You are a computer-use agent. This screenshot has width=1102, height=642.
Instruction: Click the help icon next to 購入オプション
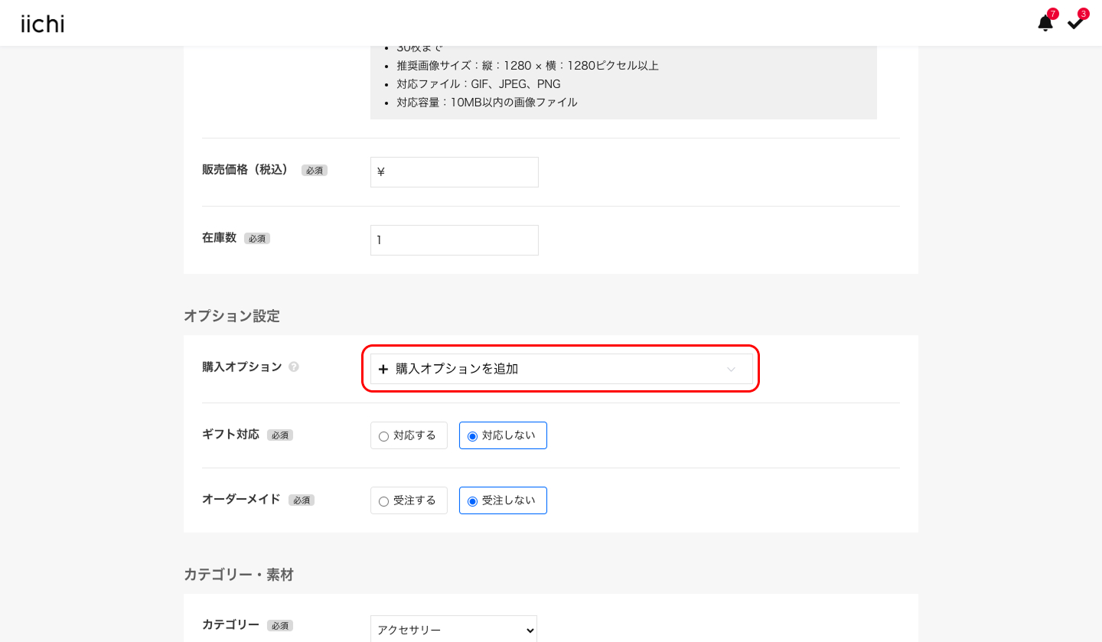pos(294,367)
